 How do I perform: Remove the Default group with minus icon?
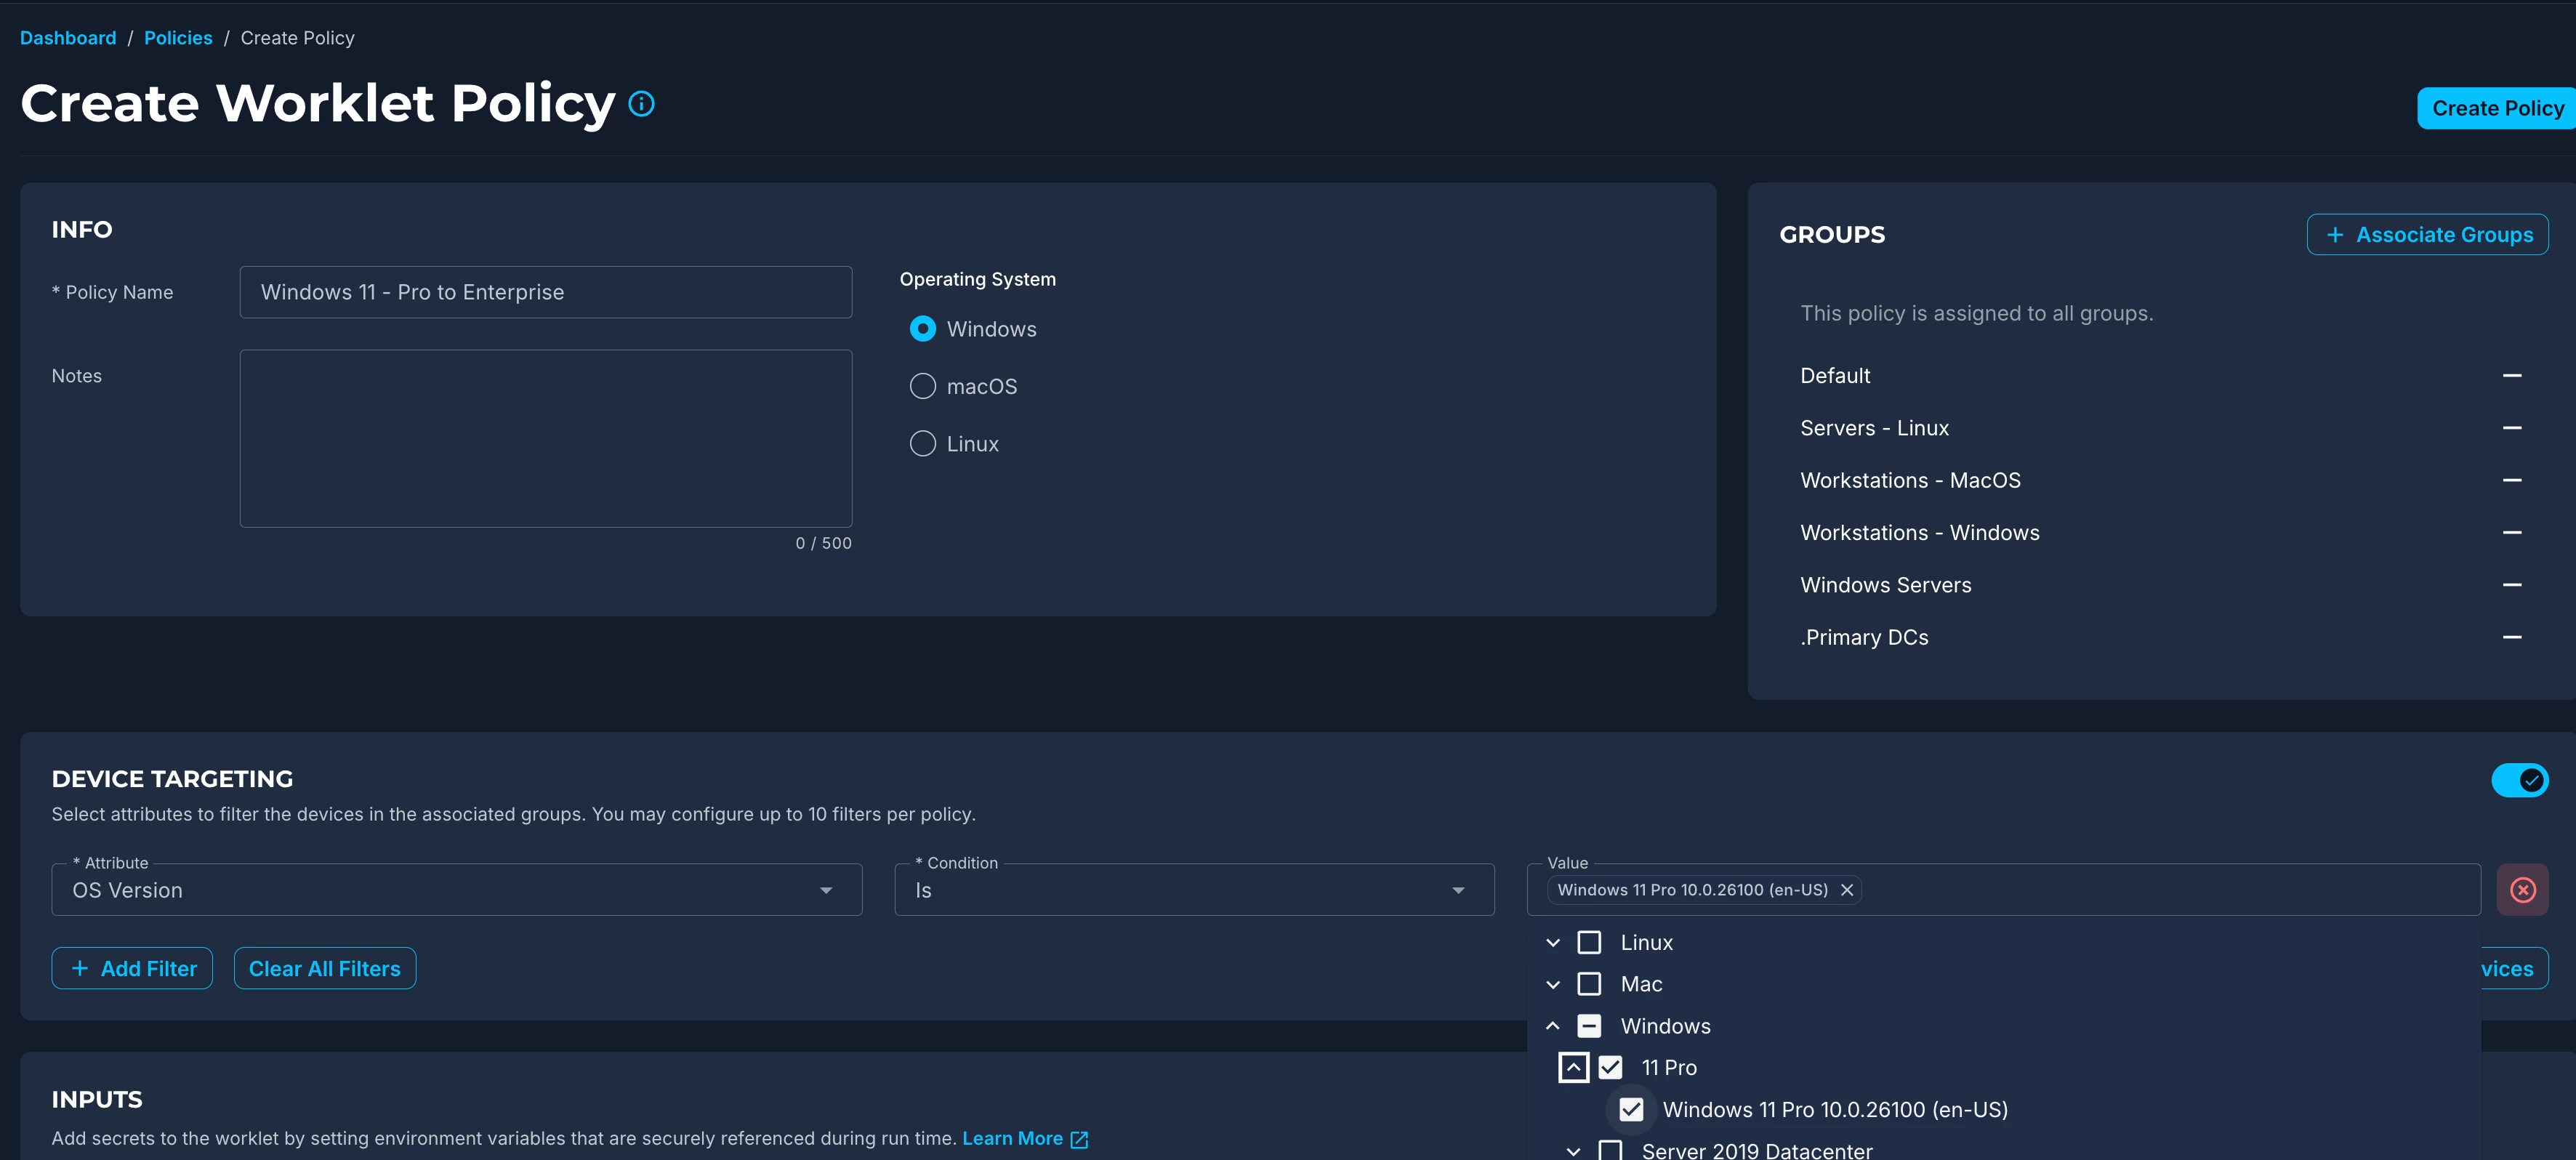2511,376
